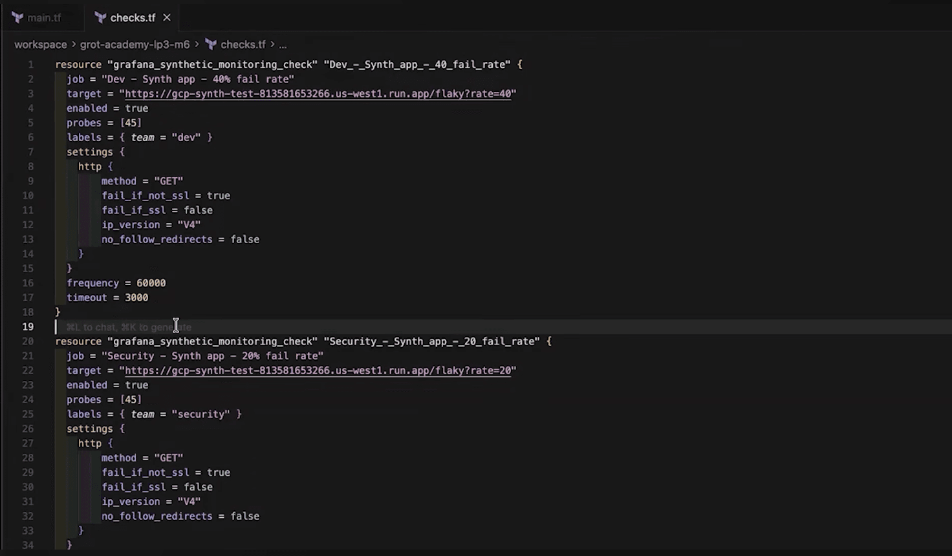
Task: Open the flaky?rate=20 URL on line 22
Action: [x=317, y=370]
